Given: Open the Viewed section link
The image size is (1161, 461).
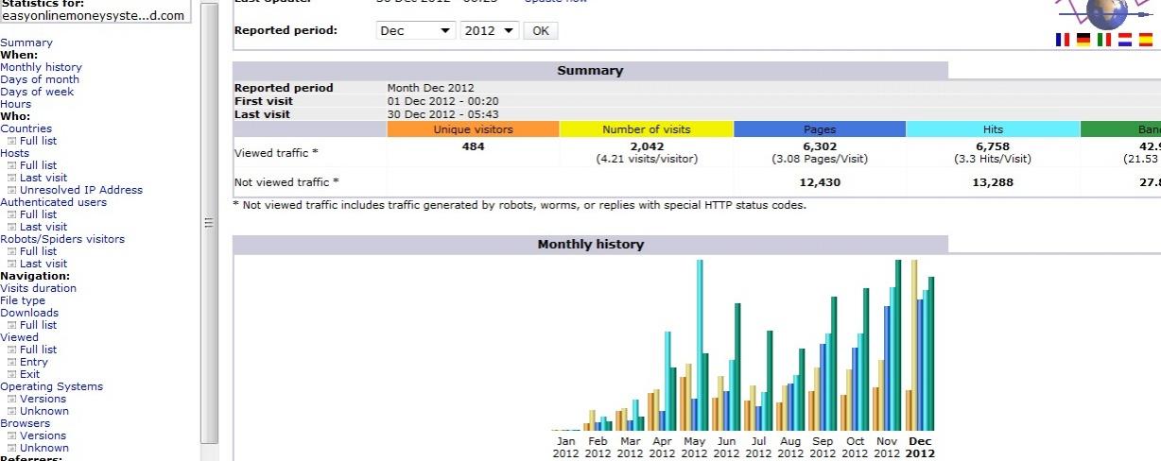Looking at the screenshot, I should click(x=19, y=337).
